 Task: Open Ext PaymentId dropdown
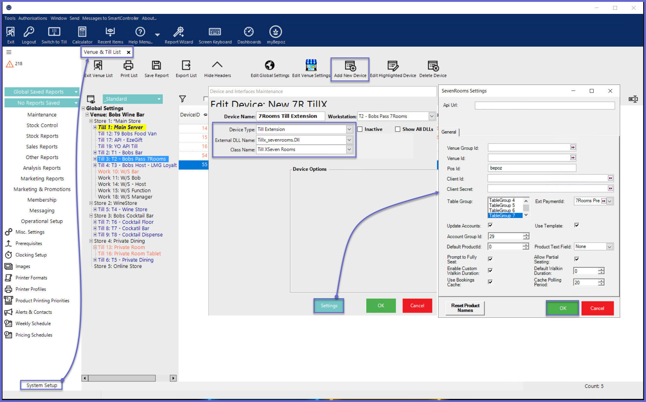tap(610, 201)
